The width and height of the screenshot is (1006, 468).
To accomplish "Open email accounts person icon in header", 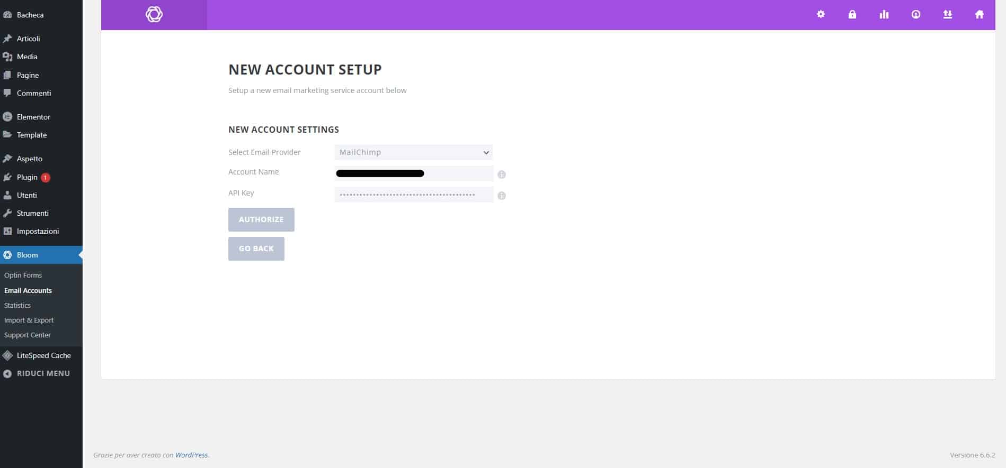I will pyautogui.click(x=916, y=14).
